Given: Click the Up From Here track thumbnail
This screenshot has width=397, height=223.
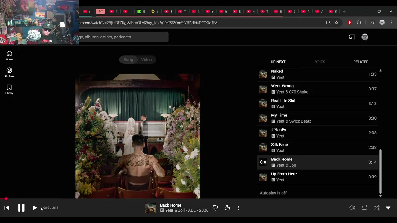Looking at the screenshot, I should coord(263,177).
